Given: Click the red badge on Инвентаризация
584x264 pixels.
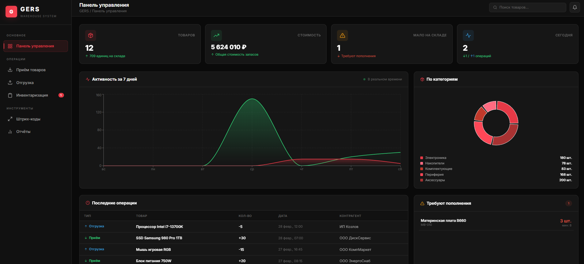Looking at the screenshot, I should coord(61,95).
